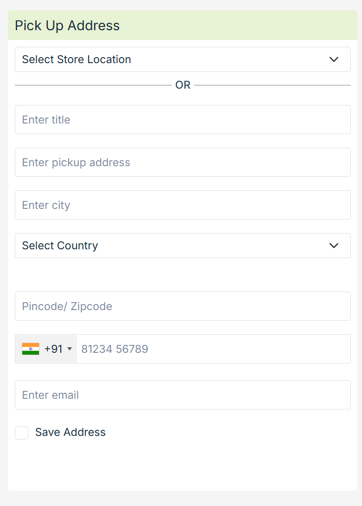
Task: Click the 'Select Country' text
Action: [60, 246]
